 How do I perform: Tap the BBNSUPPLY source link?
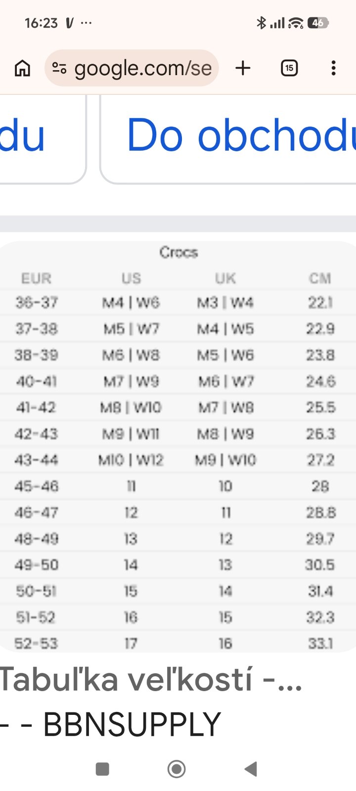(x=132, y=725)
